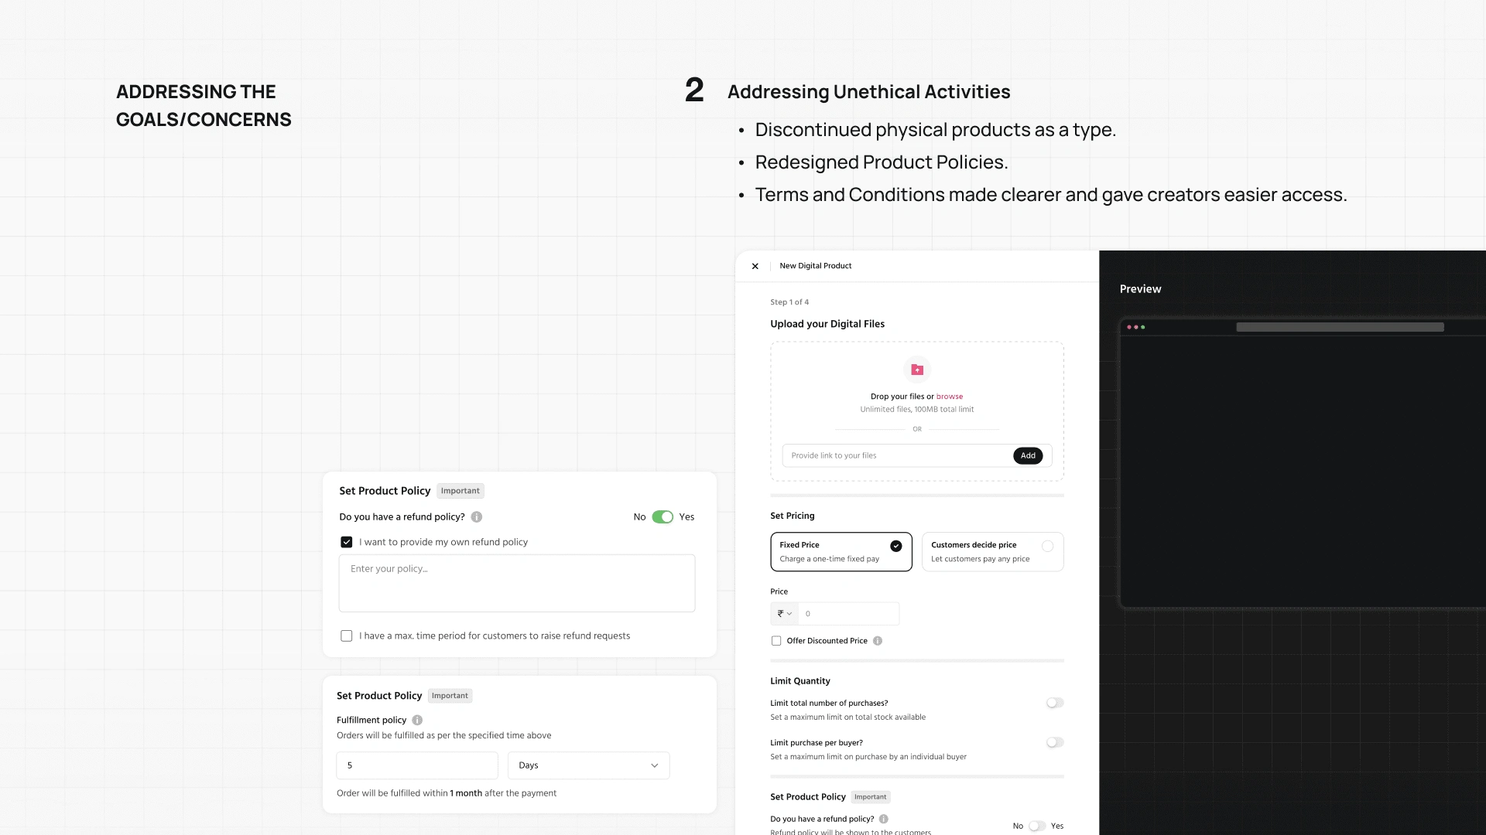Check 'I want to provide my own refund policy'
Viewport: 1486px width, 835px height.
pyautogui.click(x=347, y=543)
